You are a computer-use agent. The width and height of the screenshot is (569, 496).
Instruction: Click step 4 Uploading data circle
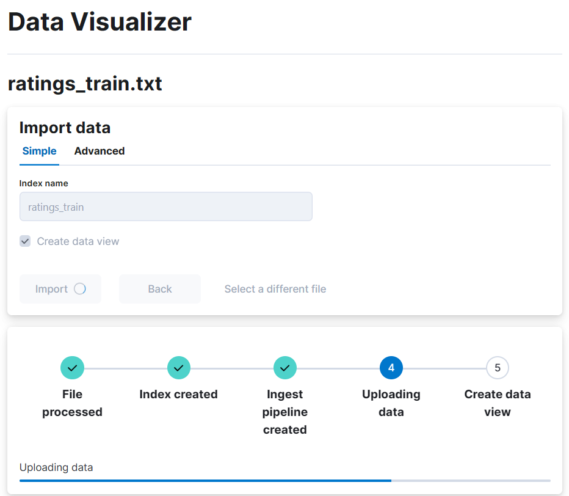(391, 368)
